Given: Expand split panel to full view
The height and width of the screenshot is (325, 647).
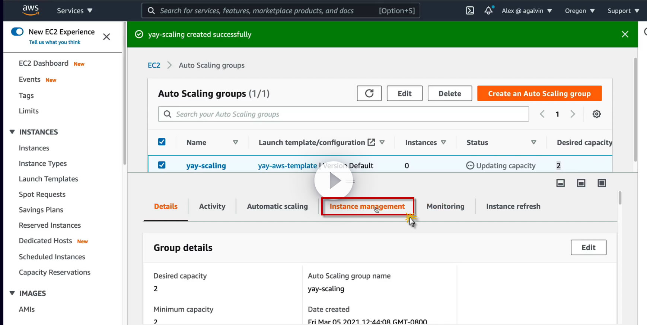Looking at the screenshot, I should (x=602, y=183).
